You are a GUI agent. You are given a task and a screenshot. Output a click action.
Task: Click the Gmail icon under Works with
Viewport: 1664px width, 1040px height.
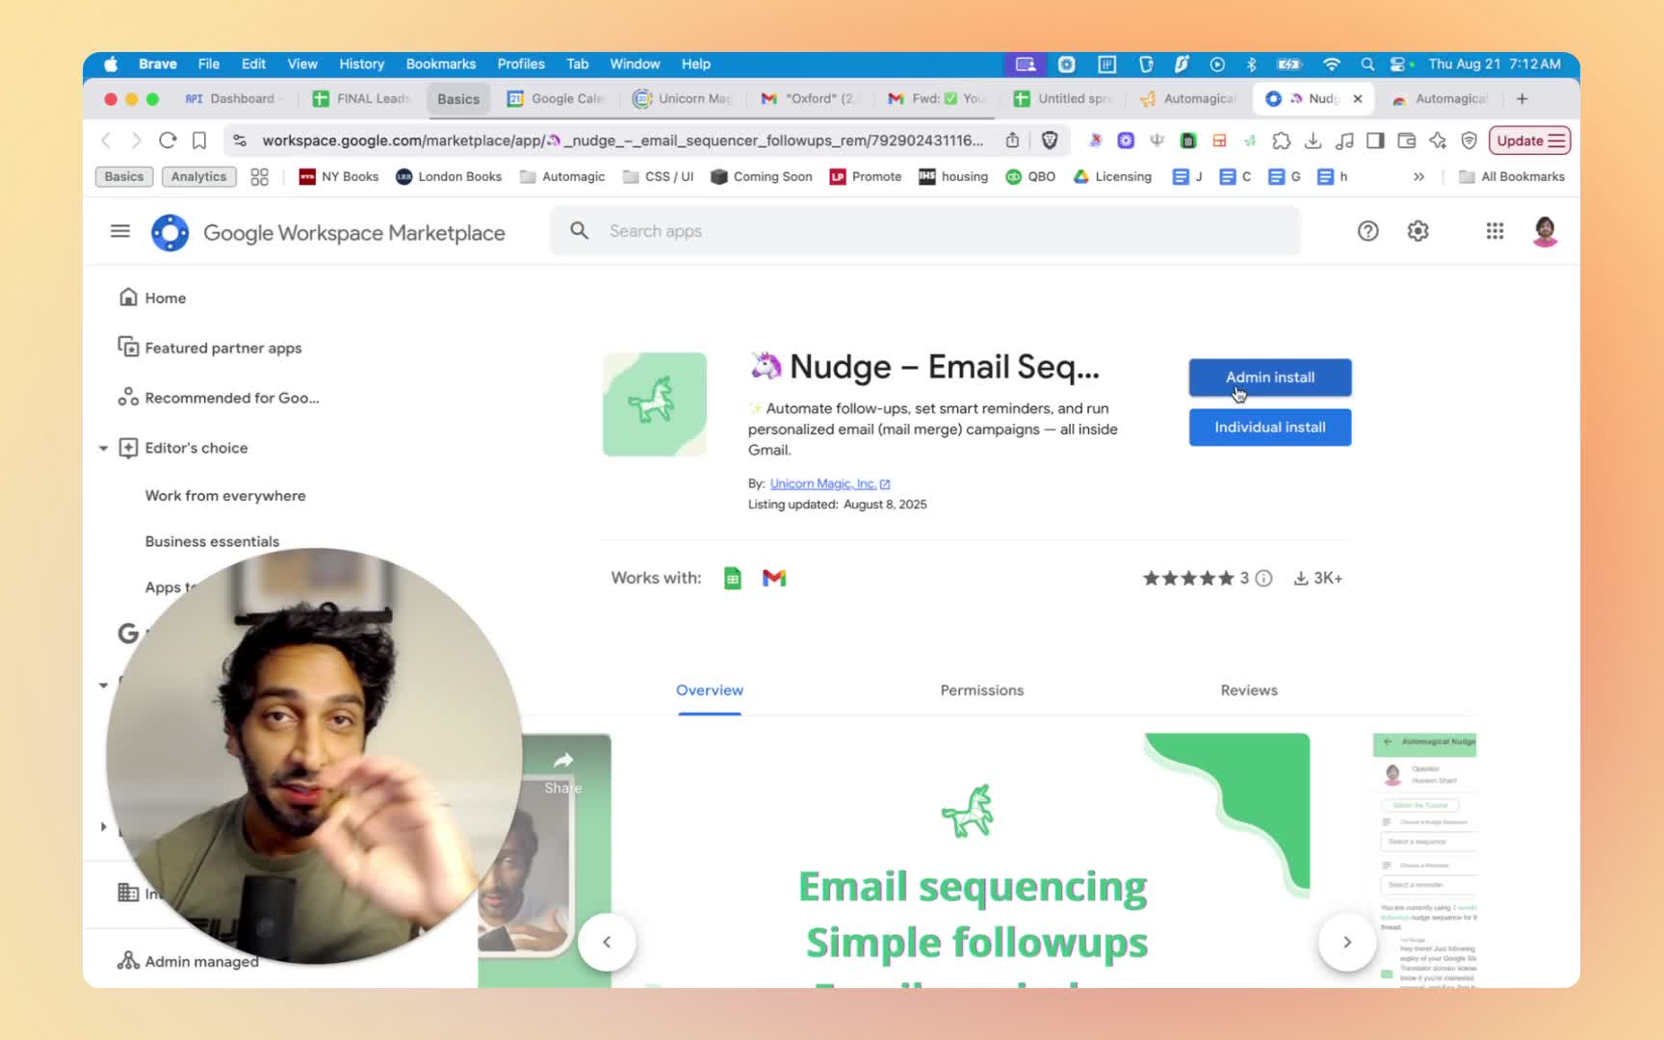[x=774, y=578]
